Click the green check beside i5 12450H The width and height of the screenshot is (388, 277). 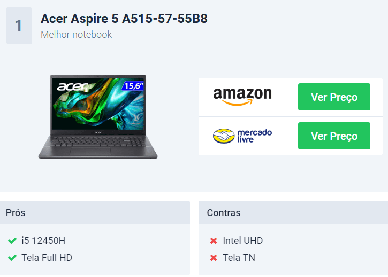pyautogui.click(x=12, y=241)
